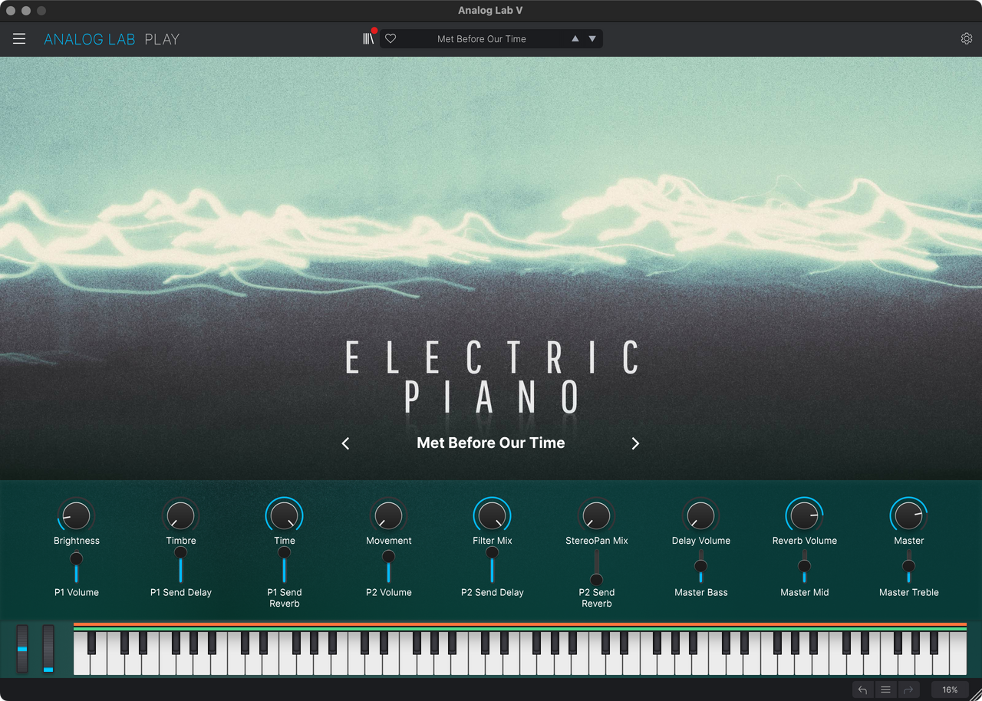Image resolution: width=982 pixels, height=701 pixels.
Task: Go to next preset with right chevron
Action: coord(635,443)
